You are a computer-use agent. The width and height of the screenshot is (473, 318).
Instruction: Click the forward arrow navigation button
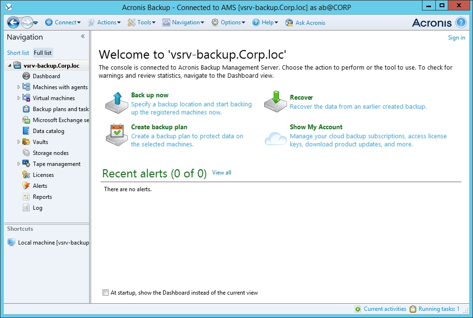(27, 22)
